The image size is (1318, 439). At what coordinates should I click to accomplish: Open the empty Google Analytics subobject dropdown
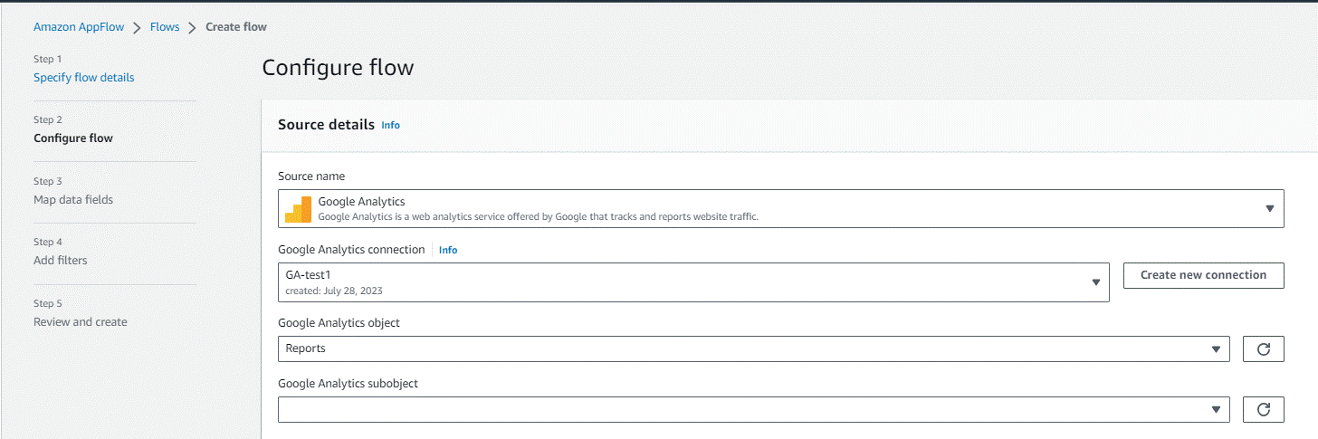click(x=753, y=410)
